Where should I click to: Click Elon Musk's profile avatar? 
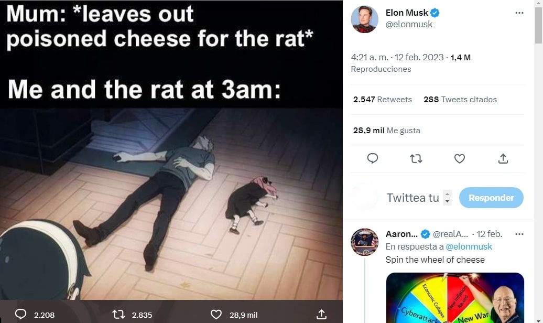pos(365,19)
